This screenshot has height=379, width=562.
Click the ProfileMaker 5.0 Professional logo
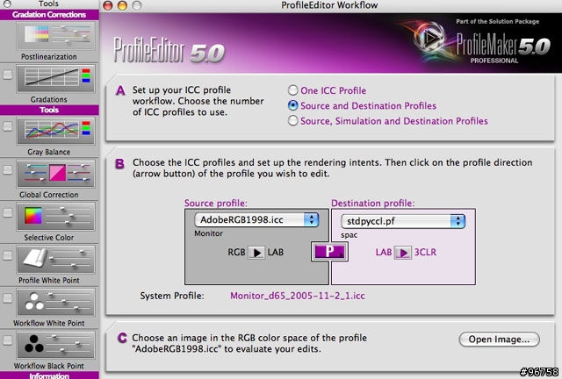(x=480, y=42)
